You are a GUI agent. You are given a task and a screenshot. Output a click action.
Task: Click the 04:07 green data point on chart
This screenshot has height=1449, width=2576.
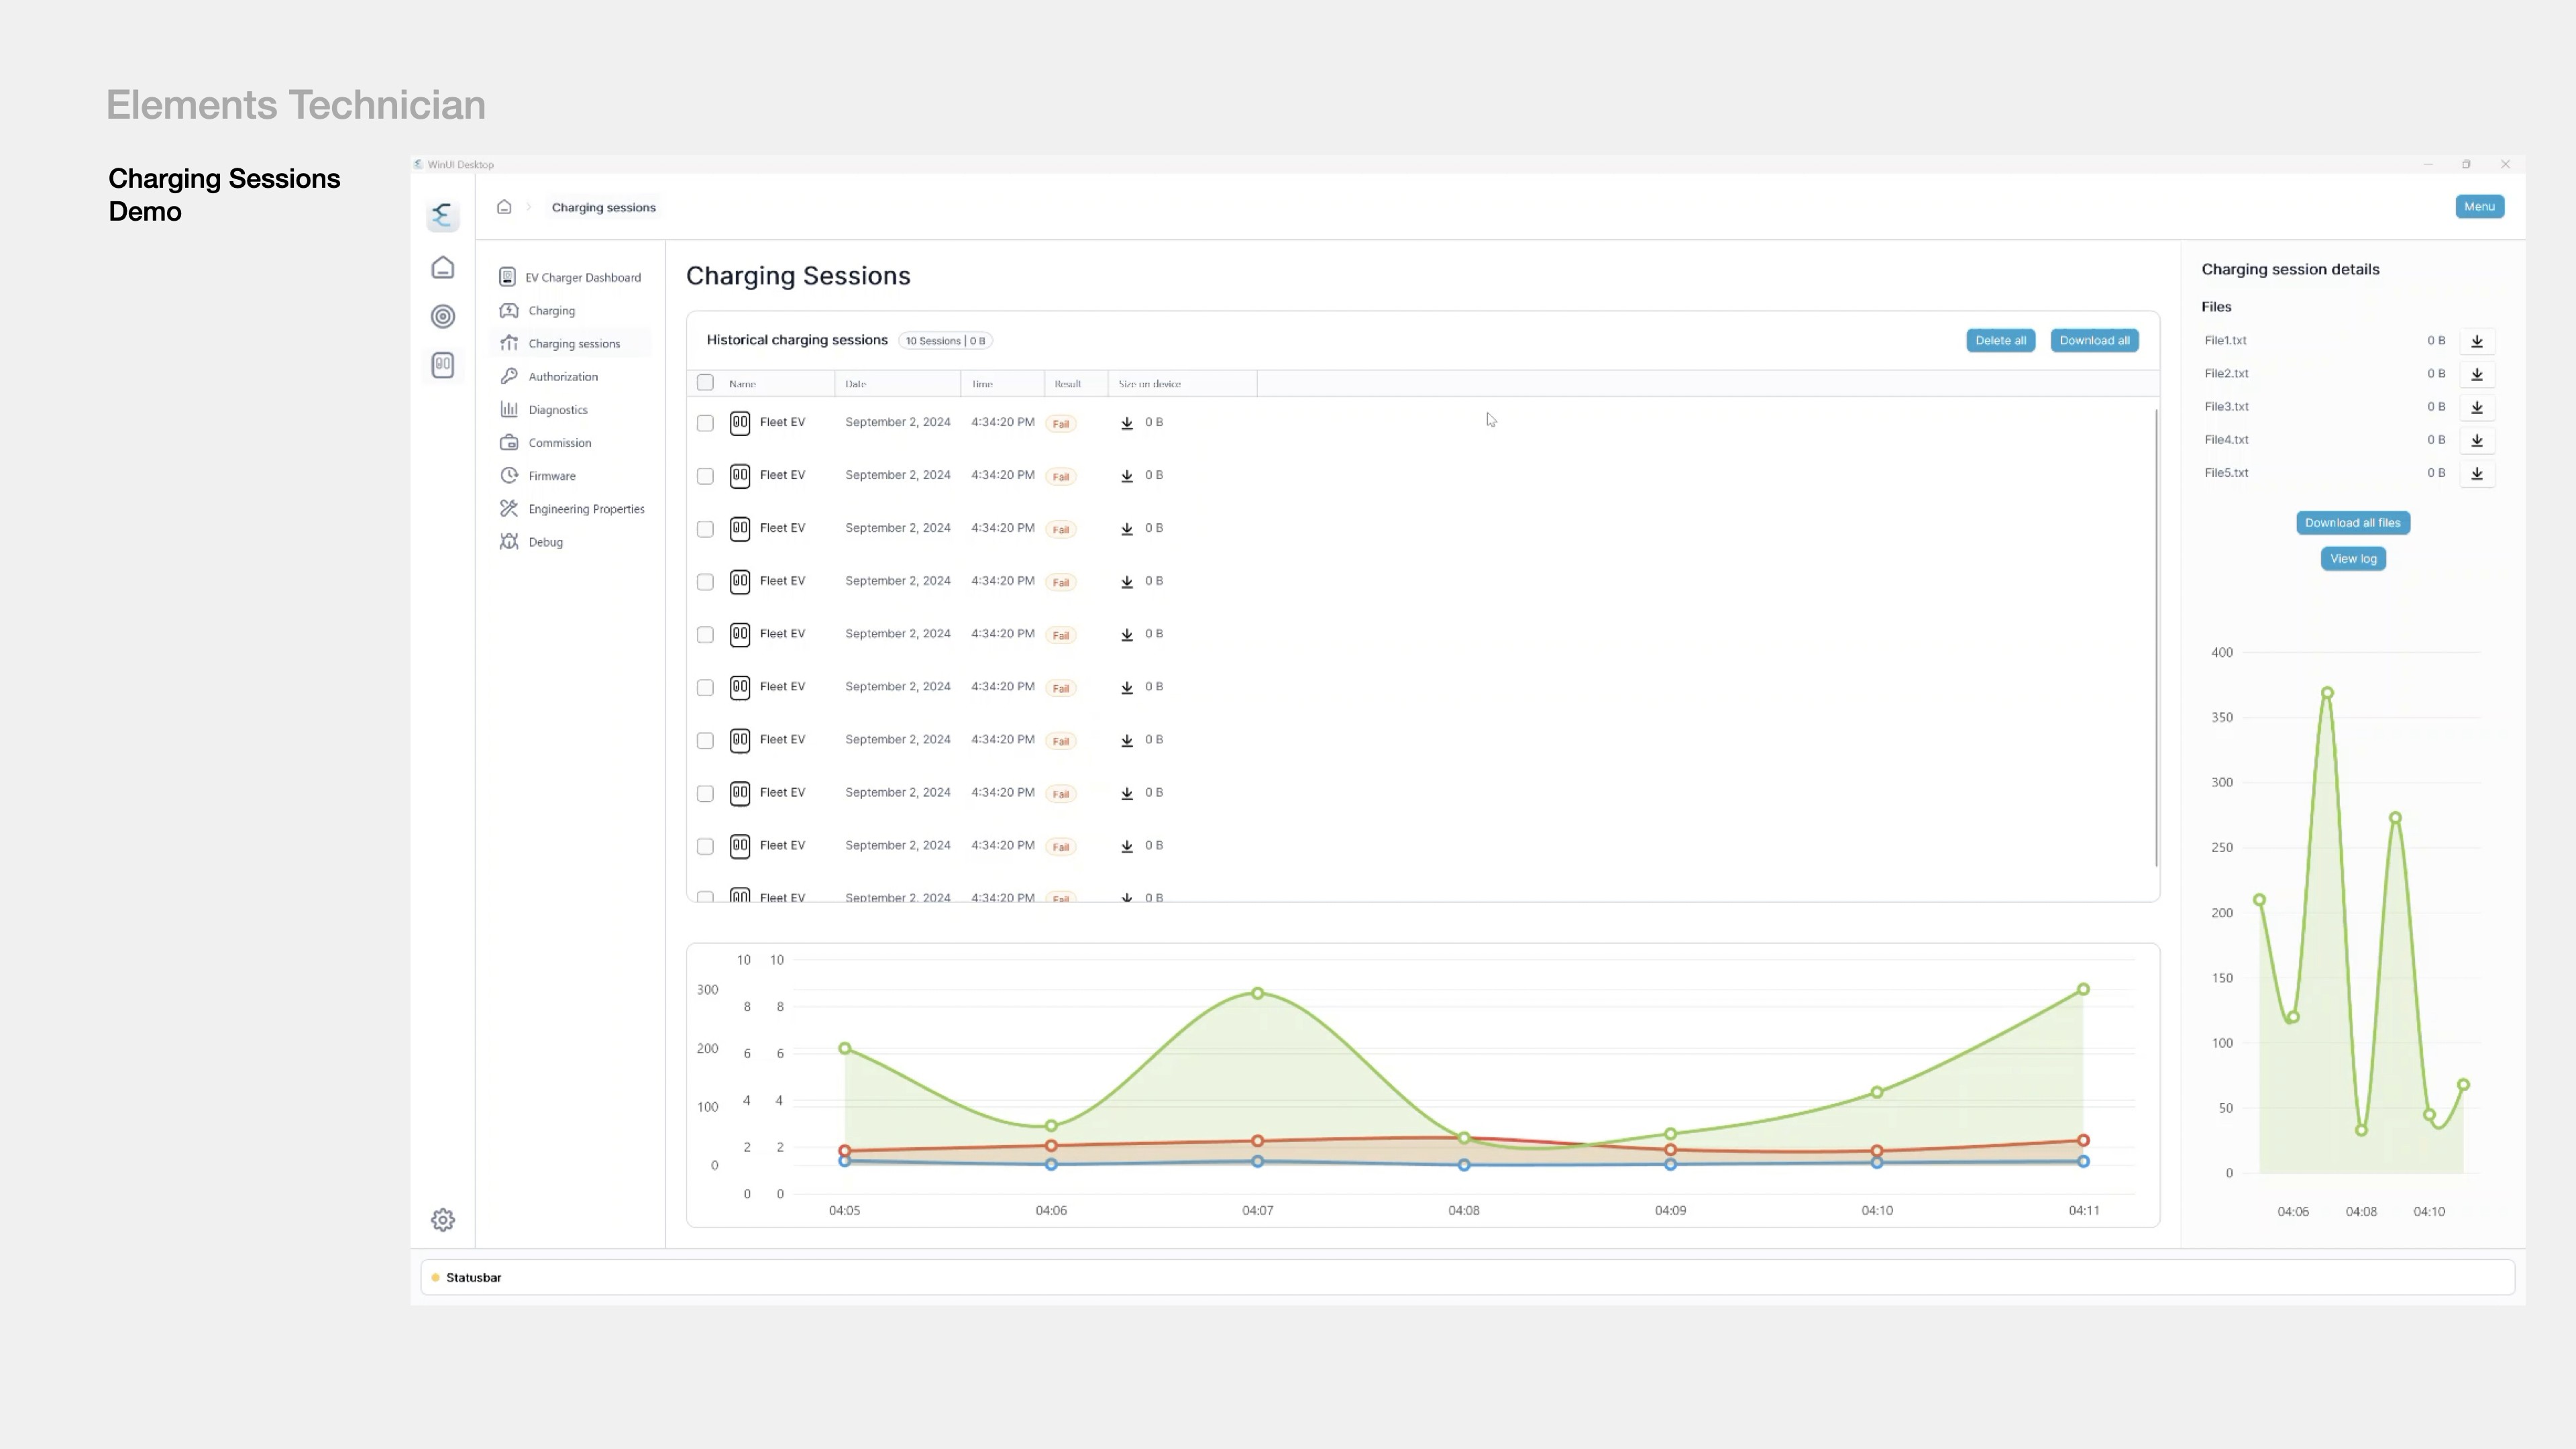1257,993
